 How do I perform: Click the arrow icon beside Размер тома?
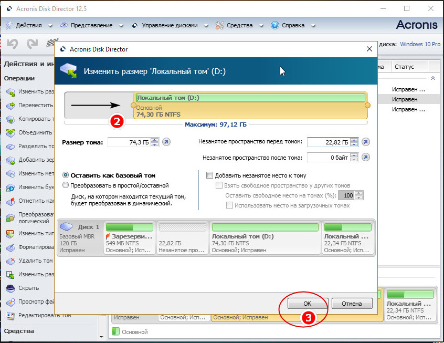click(166, 142)
